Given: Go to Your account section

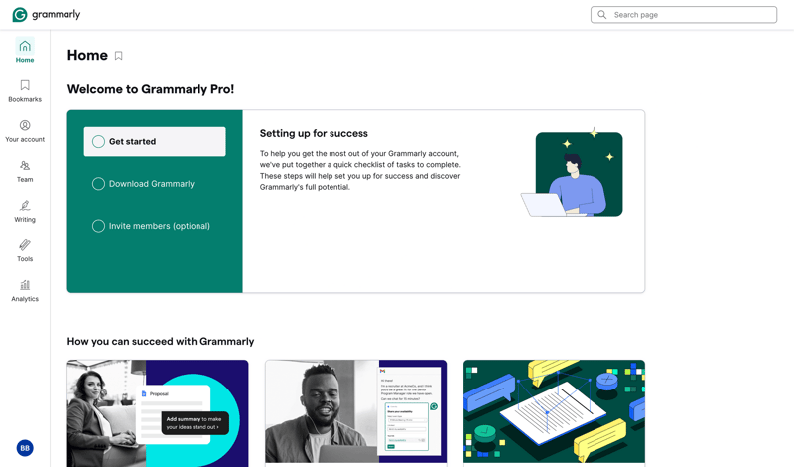Looking at the screenshot, I should point(24,131).
